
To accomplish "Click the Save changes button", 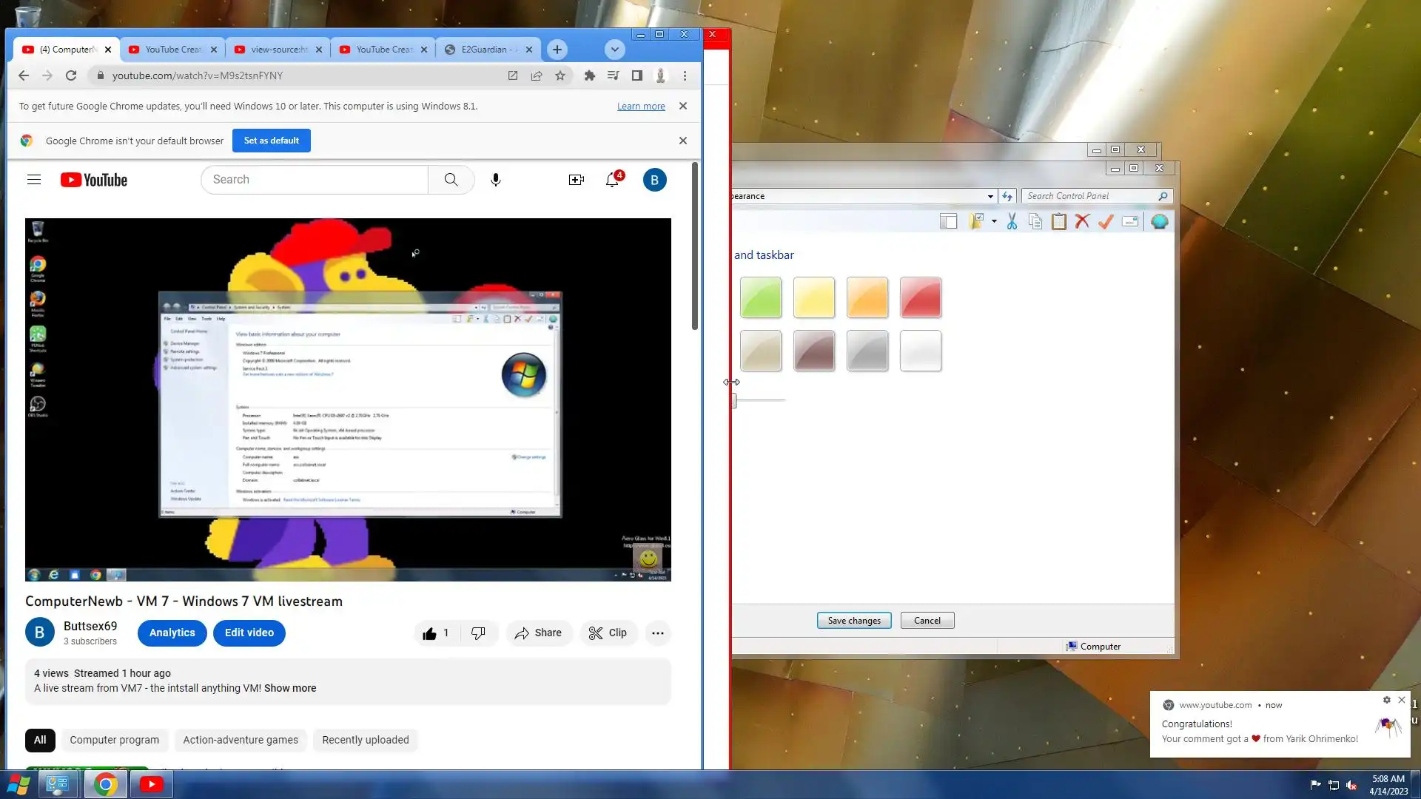I will point(854,621).
